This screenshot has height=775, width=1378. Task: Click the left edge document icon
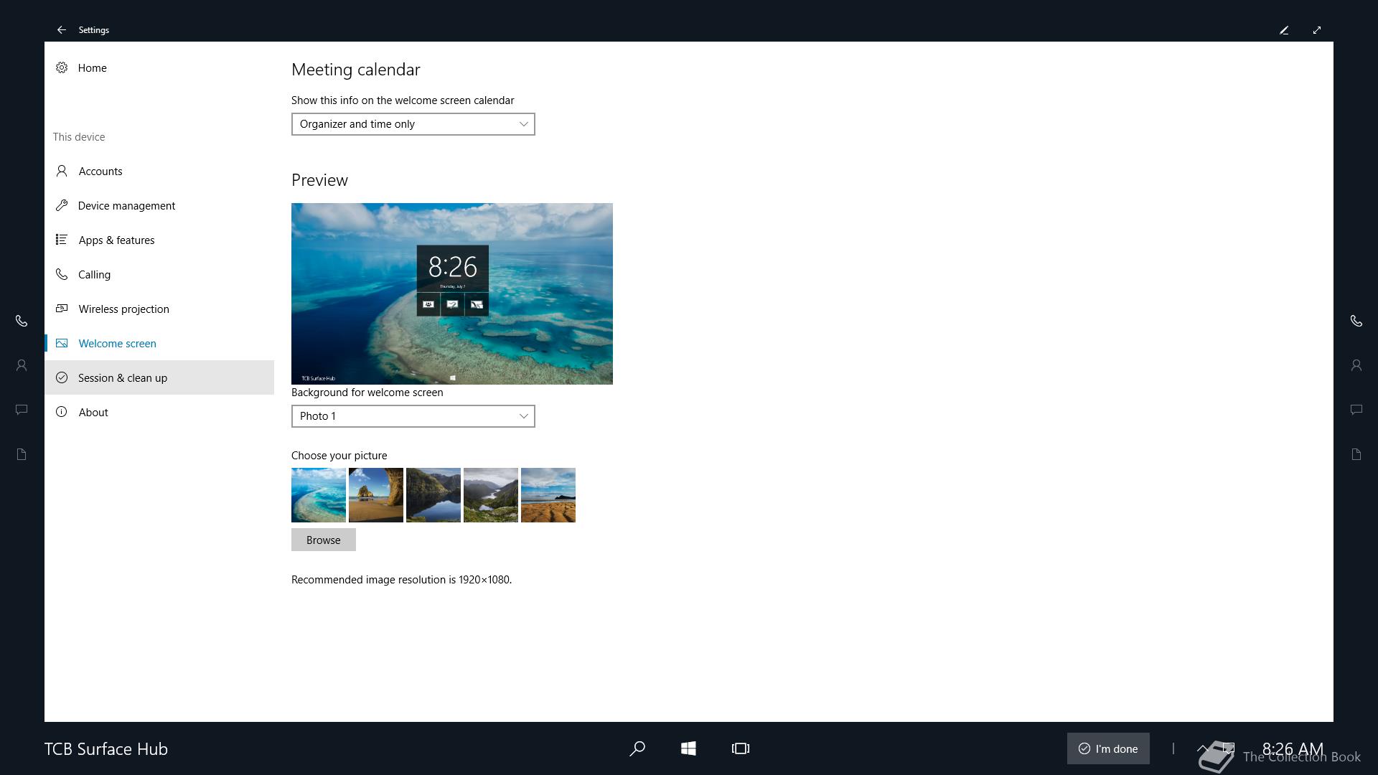click(x=22, y=454)
